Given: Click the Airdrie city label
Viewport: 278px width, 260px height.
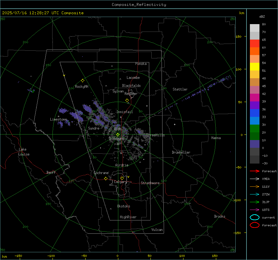Looking at the screenshot, I should pyautogui.click(x=122, y=165).
